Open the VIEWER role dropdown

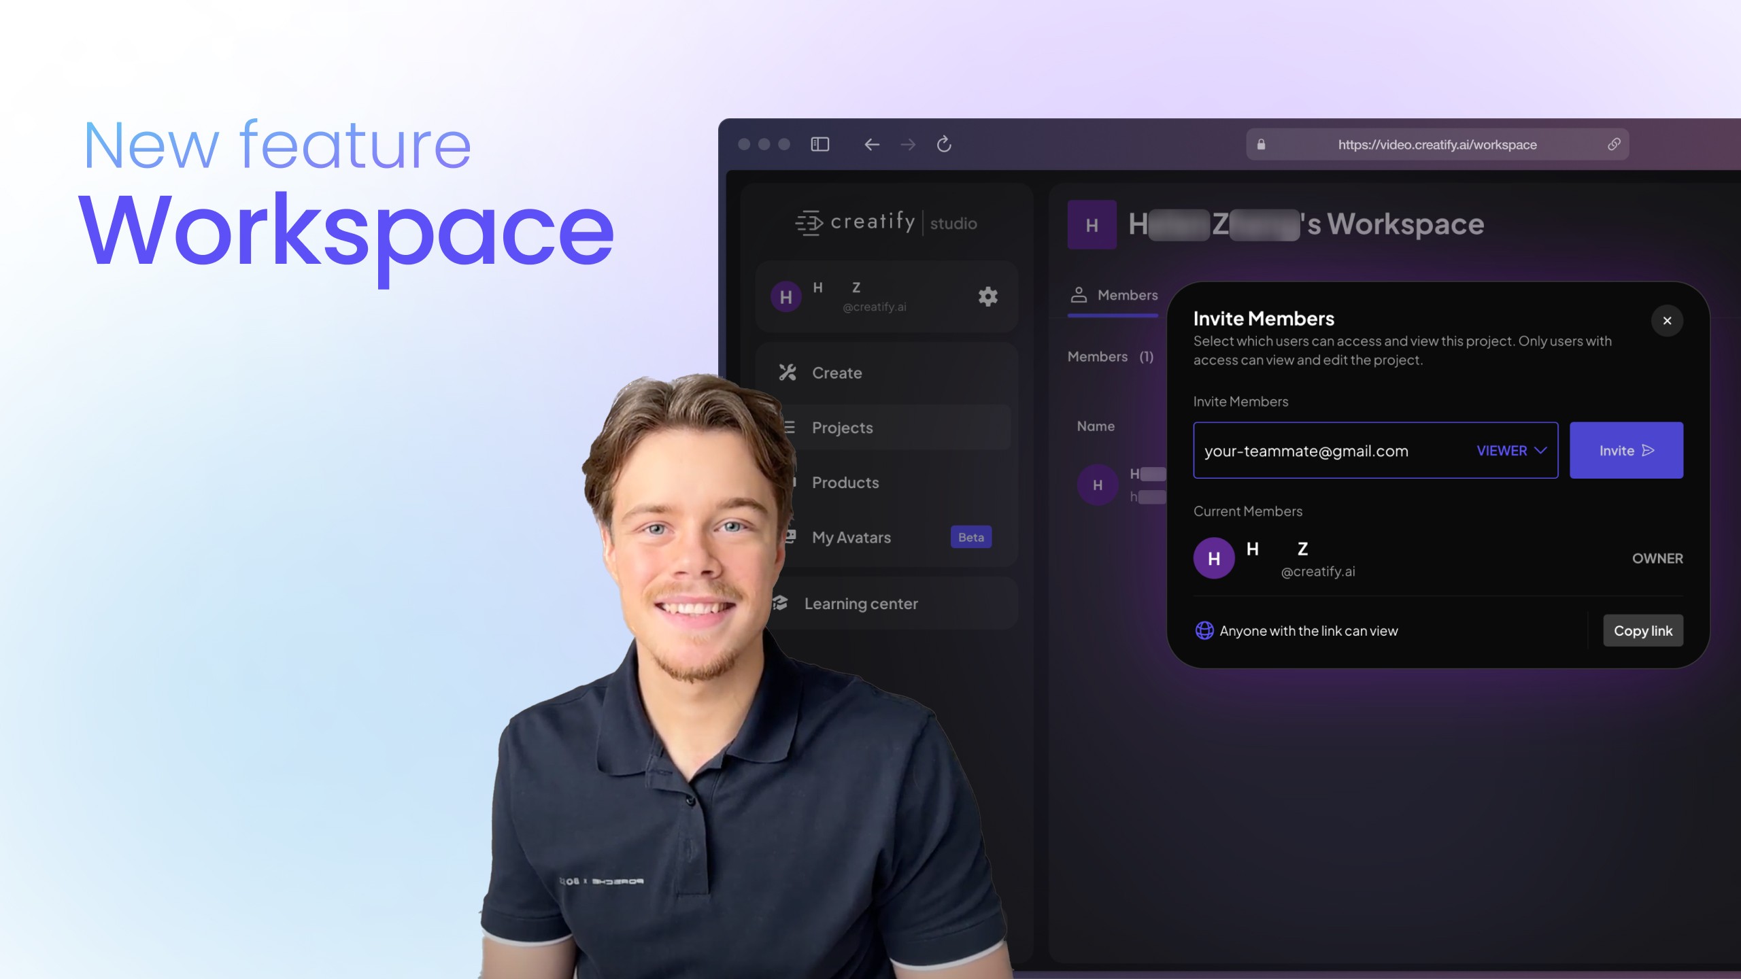[1511, 451]
